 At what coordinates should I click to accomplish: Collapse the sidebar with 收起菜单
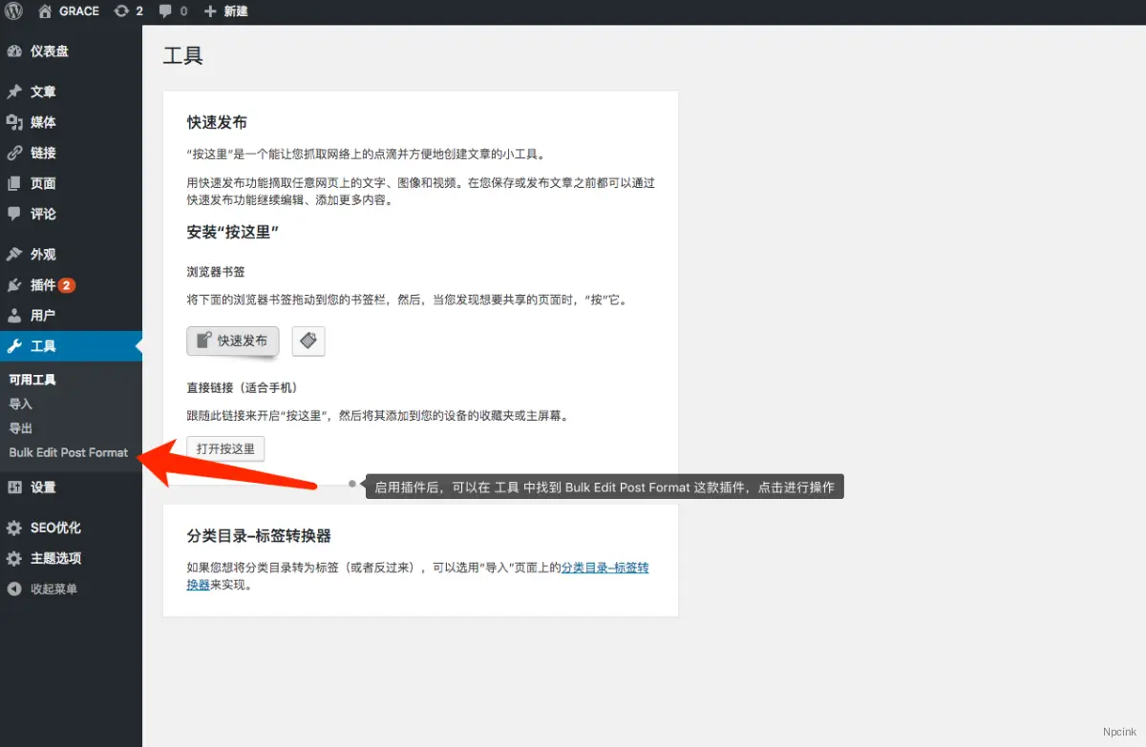[x=53, y=589]
